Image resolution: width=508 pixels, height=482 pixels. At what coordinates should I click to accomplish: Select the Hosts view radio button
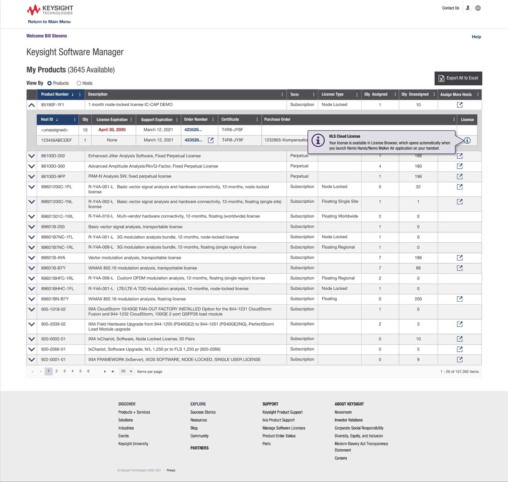pos(79,83)
